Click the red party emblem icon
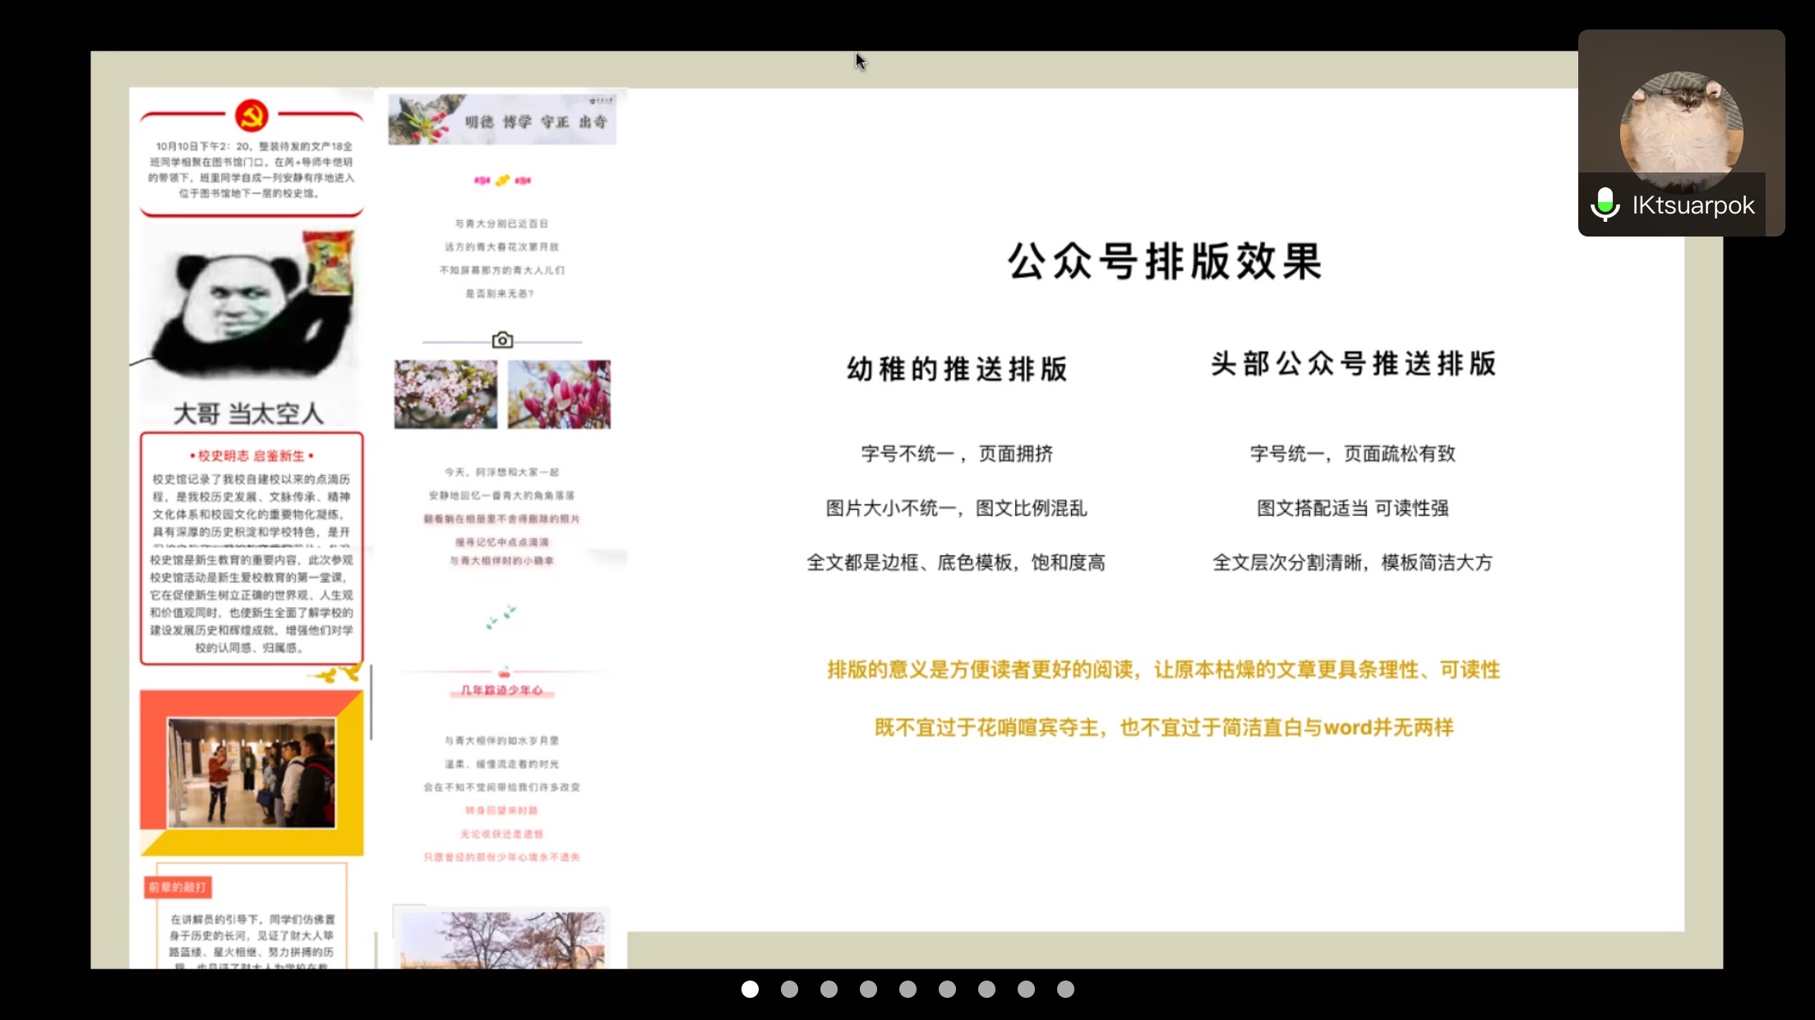The image size is (1815, 1020). pos(252,116)
